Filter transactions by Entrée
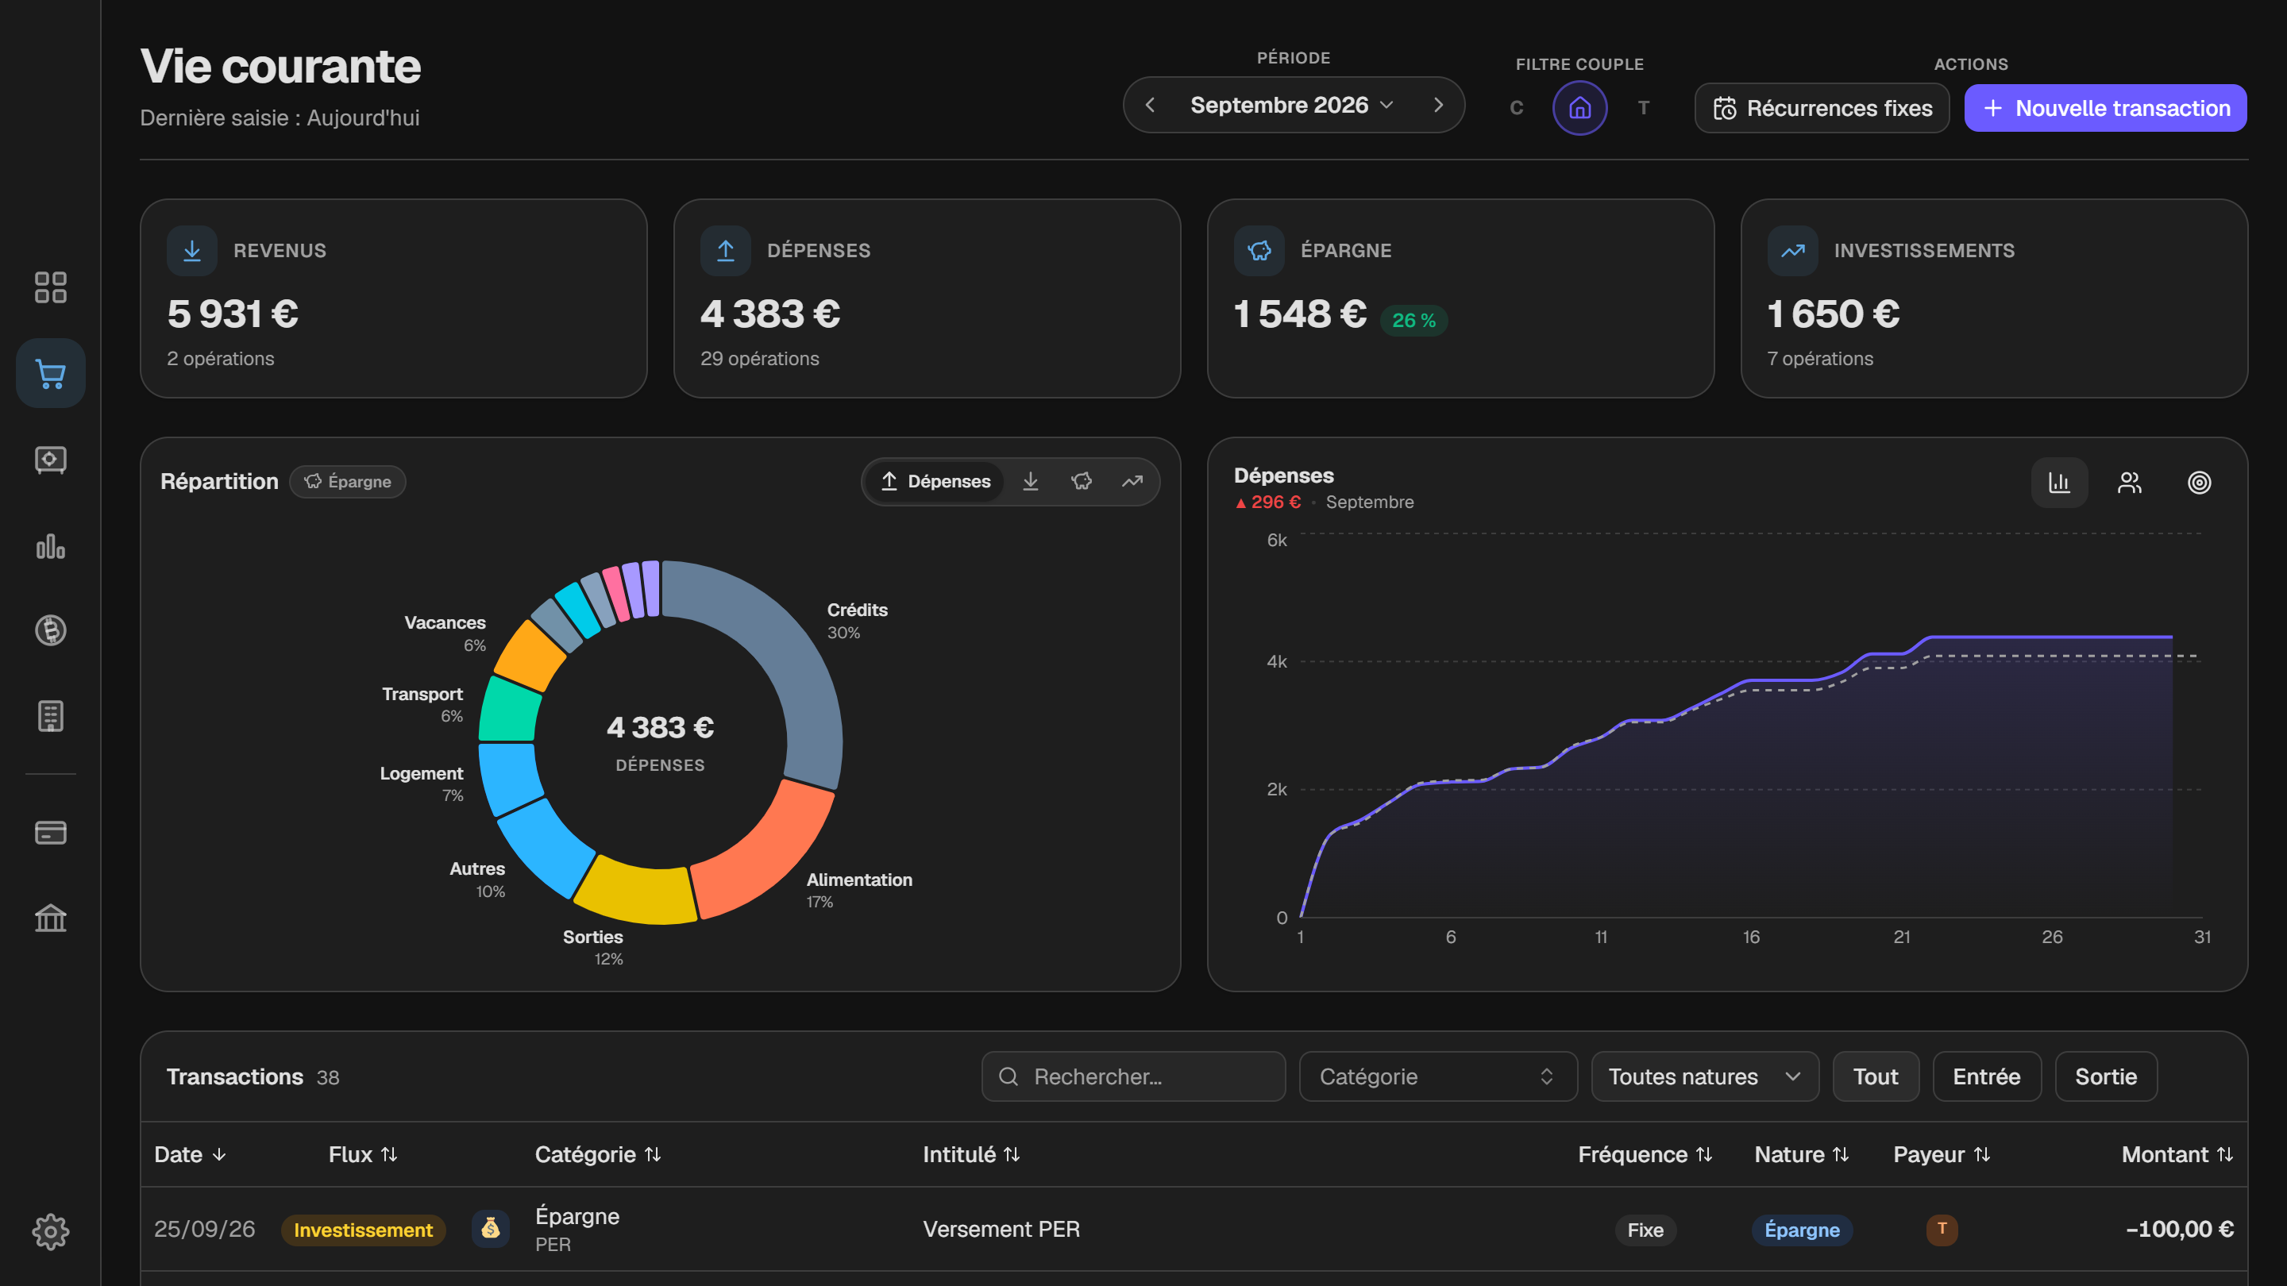 (x=1986, y=1076)
